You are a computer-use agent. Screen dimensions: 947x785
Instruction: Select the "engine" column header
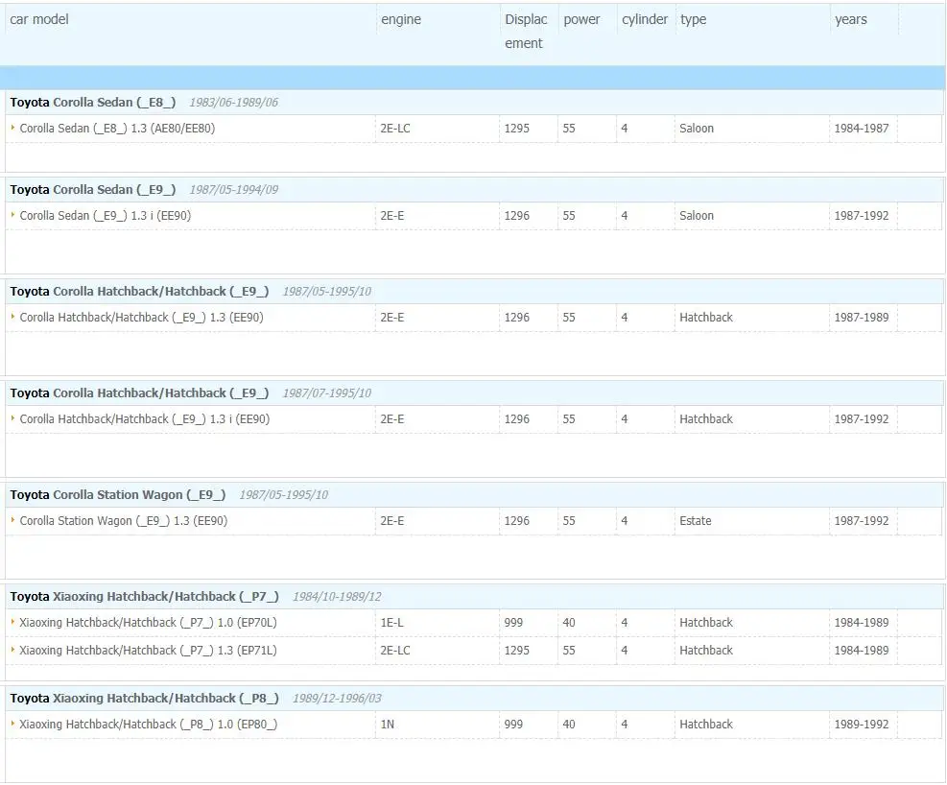point(401,19)
